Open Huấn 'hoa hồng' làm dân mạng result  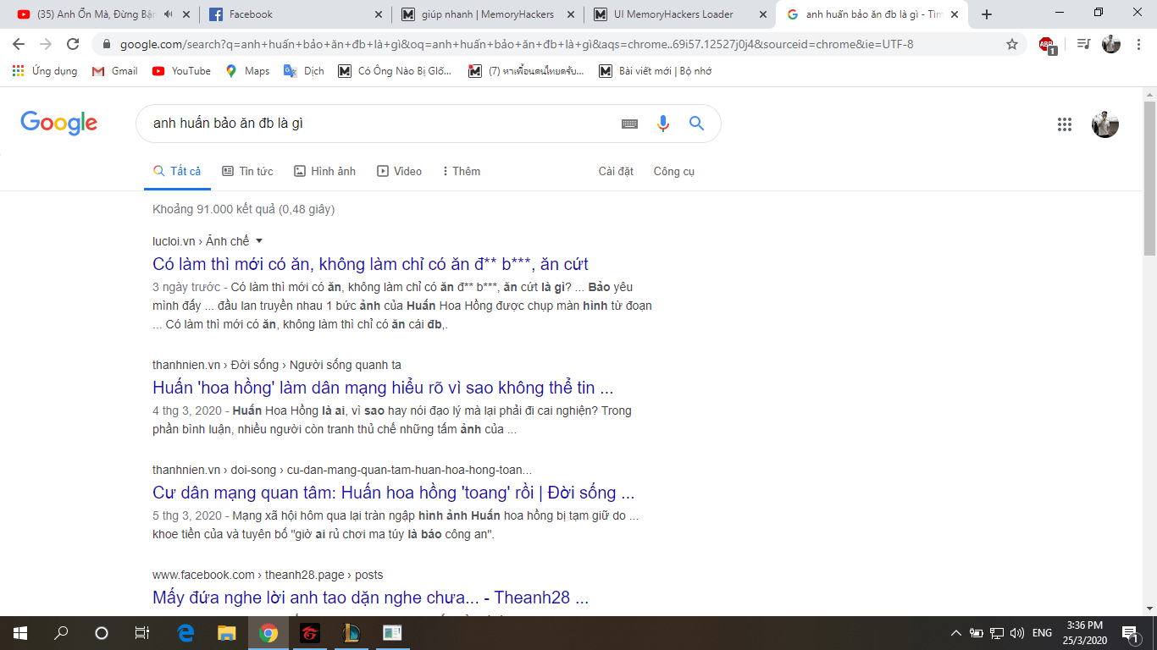383,388
